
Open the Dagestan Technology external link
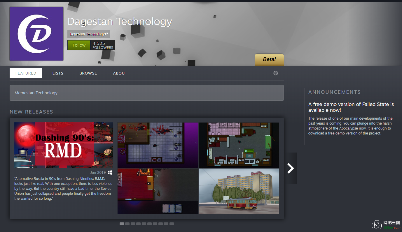(89, 34)
